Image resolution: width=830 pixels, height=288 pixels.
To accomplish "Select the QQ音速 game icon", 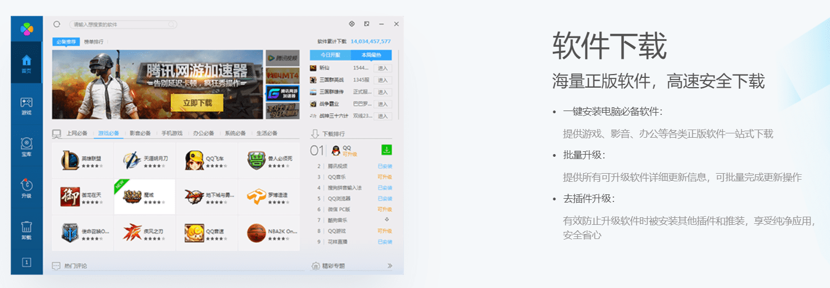I will (x=194, y=233).
